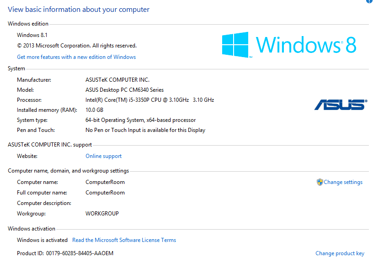Read the Microsoft Software License Terms
This screenshot has height=278, width=373.
[124, 240]
